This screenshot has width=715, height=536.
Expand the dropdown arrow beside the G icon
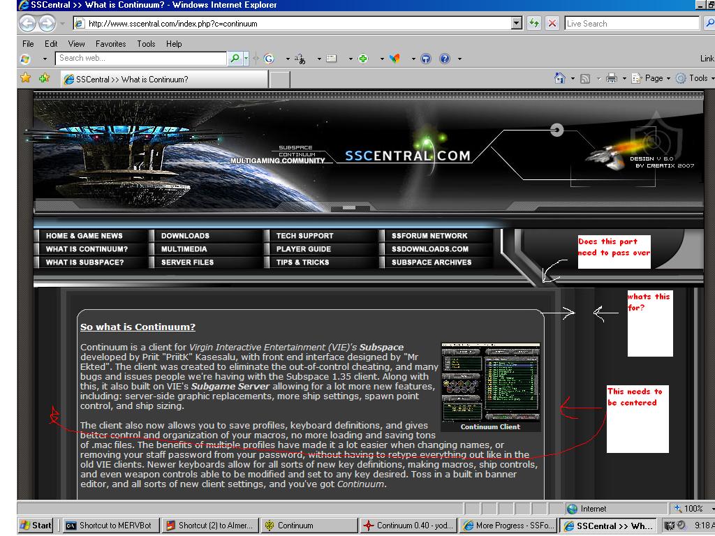click(x=288, y=59)
